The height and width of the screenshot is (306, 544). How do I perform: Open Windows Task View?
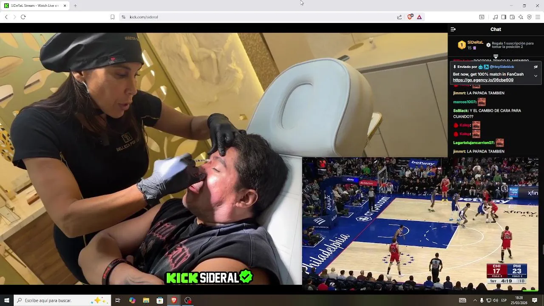click(118, 300)
